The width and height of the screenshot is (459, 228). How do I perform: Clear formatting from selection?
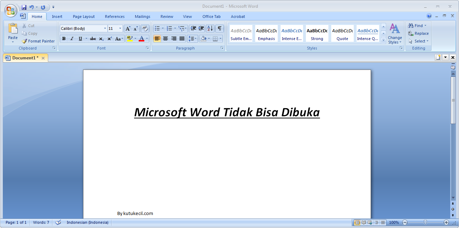[x=145, y=28]
